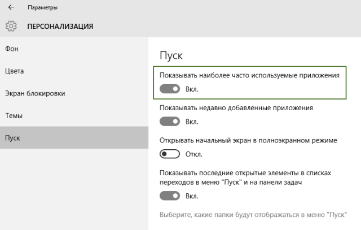Select Пуск in the sidebar

pyautogui.click(x=74, y=138)
